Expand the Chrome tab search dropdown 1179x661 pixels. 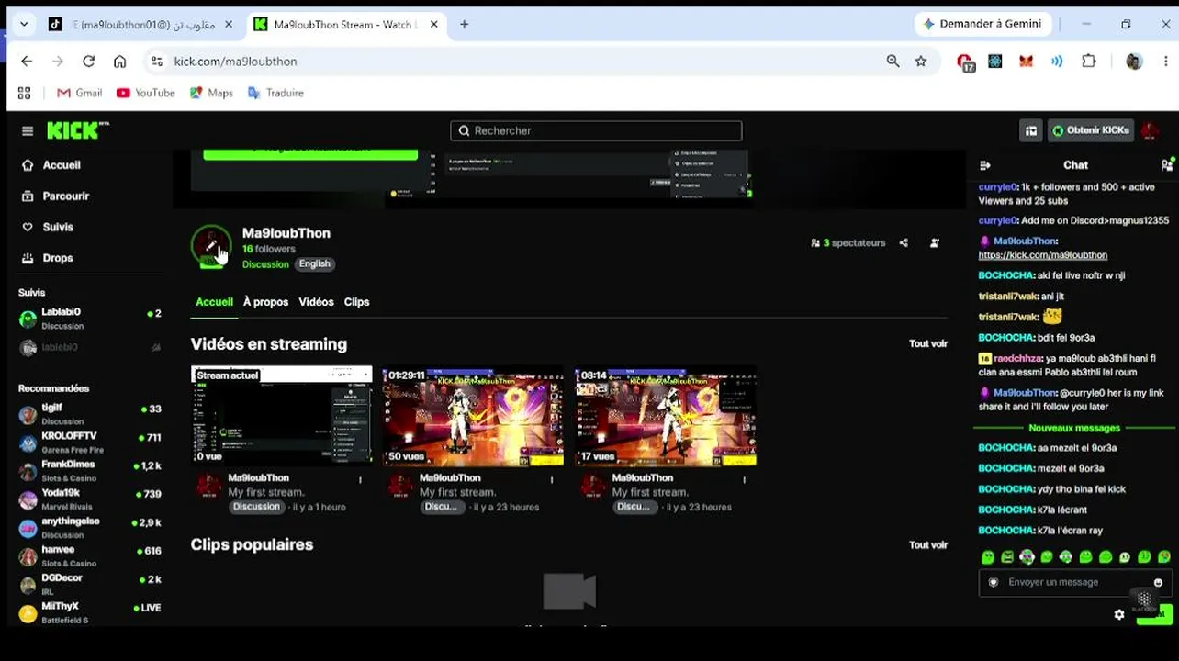pos(24,25)
